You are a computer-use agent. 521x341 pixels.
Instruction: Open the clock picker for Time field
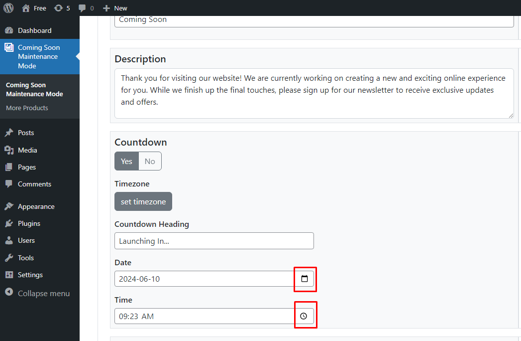[x=304, y=316]
